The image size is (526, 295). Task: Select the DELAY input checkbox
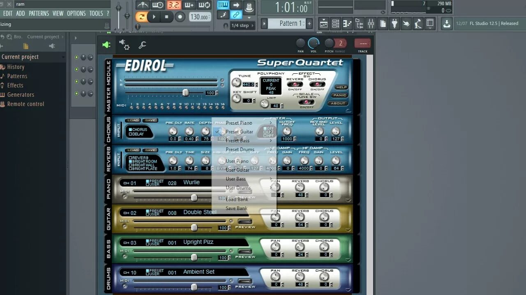(x=131, y=134)
